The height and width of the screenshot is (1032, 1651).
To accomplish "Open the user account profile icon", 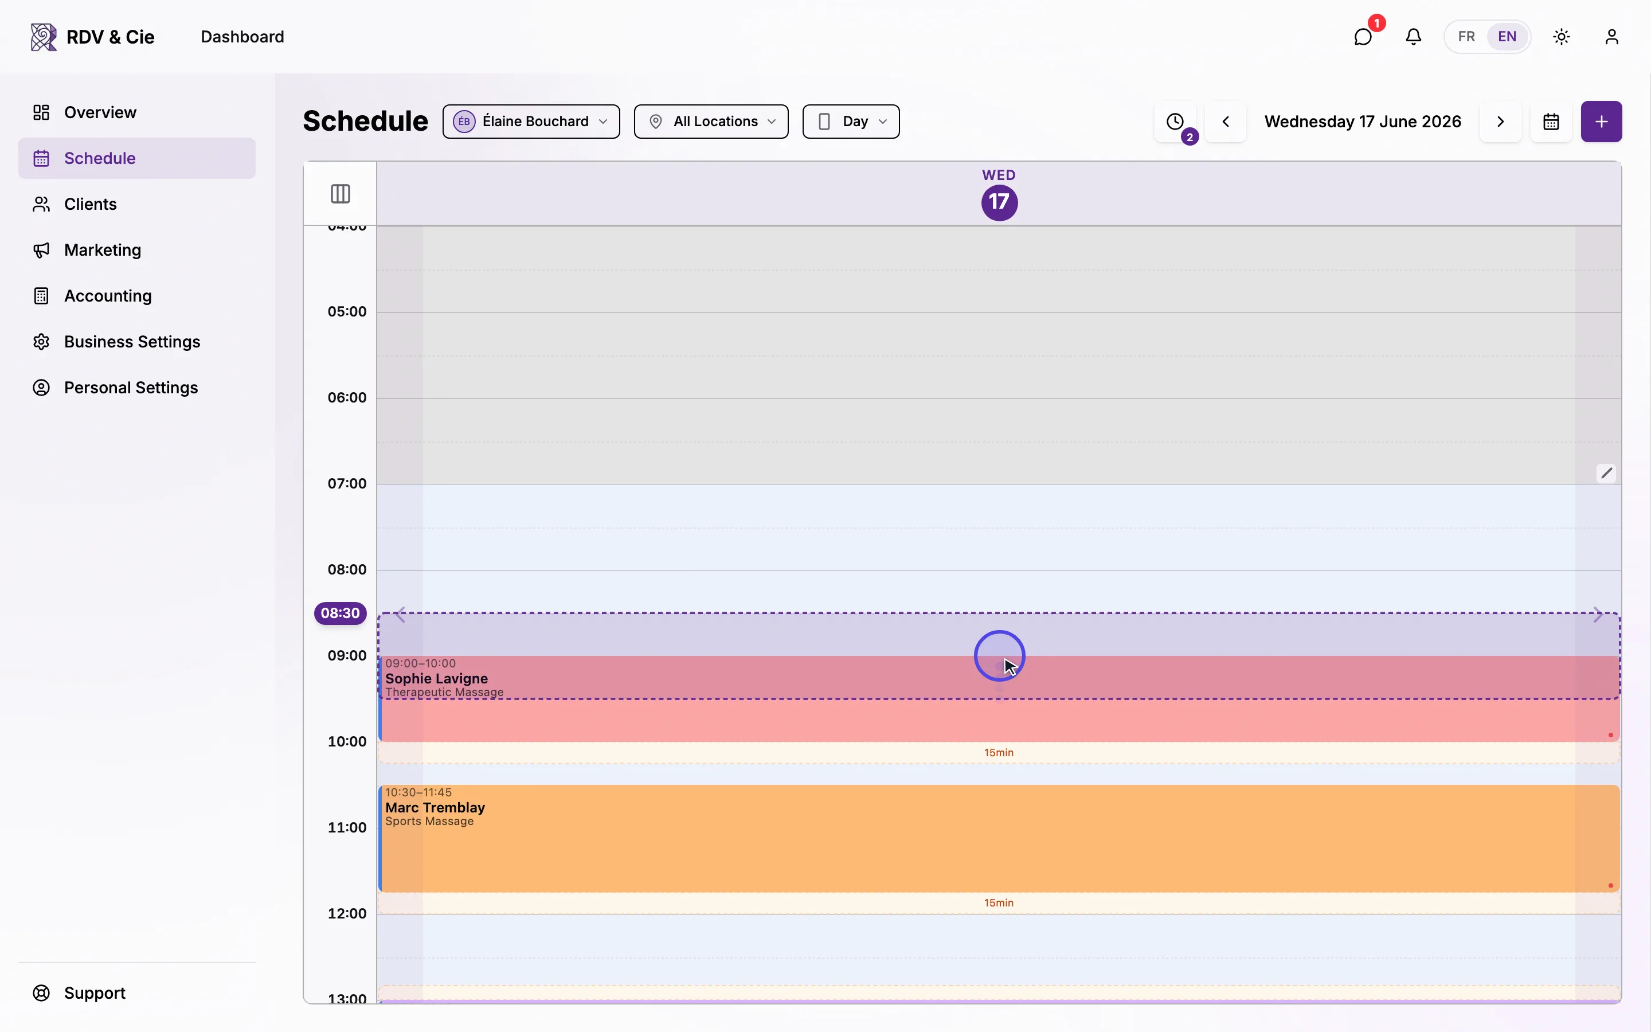I will tap(1611, 37).
